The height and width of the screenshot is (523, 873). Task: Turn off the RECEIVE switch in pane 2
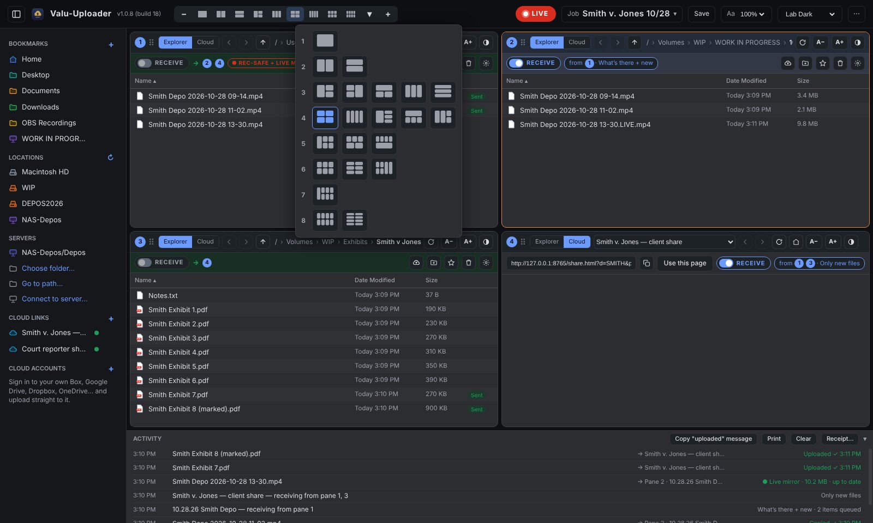pyautogui.click(x=516, y=63)
